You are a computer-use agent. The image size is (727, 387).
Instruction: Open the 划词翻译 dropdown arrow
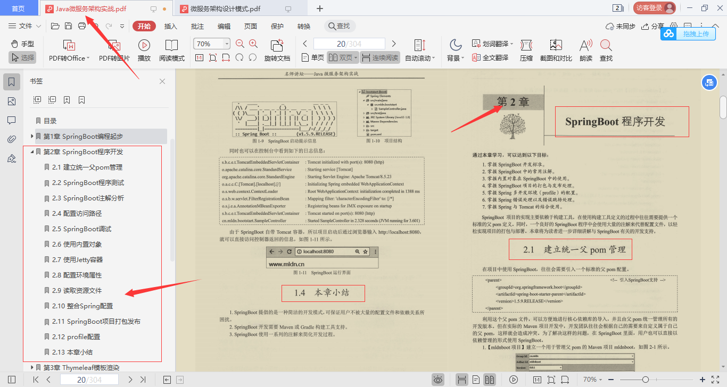[512, 44]
